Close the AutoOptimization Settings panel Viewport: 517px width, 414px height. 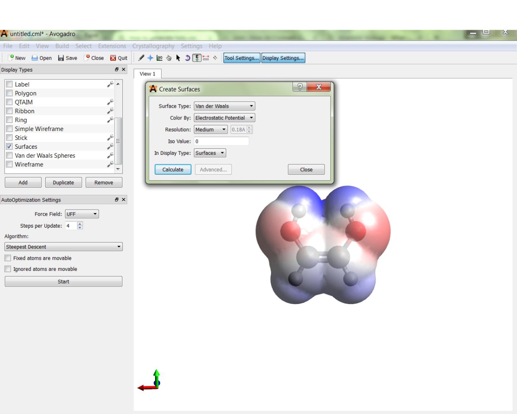pos(124,200)
